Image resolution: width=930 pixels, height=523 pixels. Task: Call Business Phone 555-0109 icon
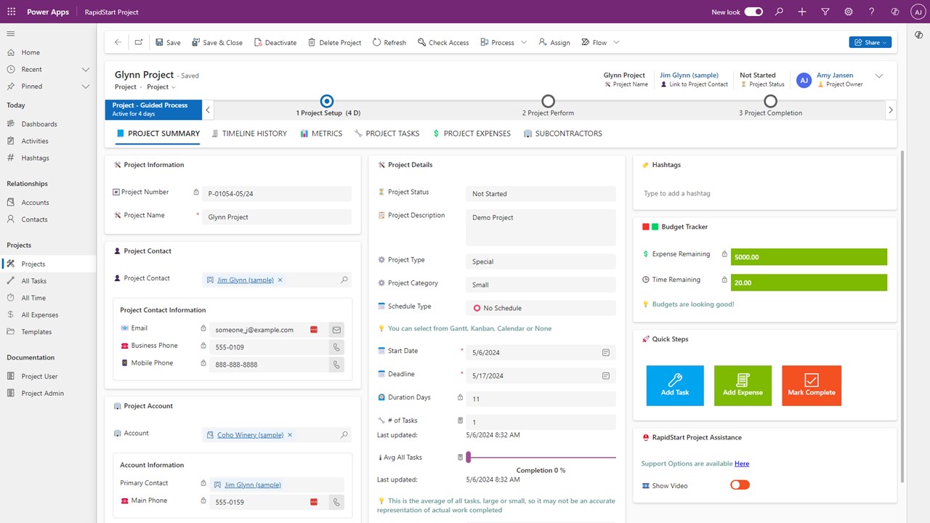pos(336,346)
